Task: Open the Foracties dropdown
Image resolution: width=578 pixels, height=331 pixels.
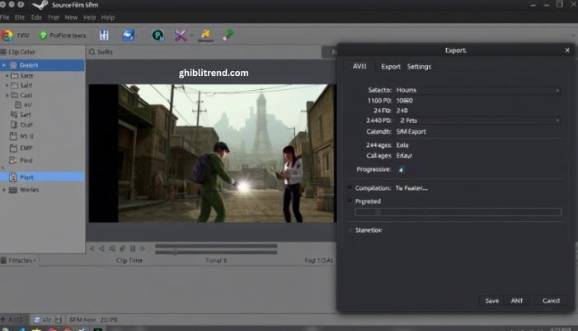Action: click(x=19, y=261)
